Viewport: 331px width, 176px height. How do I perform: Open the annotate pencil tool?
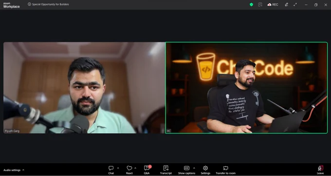[x=286, y=4]
